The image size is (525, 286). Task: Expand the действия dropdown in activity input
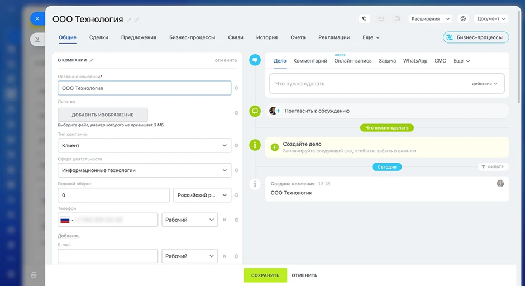coord(485,84)
